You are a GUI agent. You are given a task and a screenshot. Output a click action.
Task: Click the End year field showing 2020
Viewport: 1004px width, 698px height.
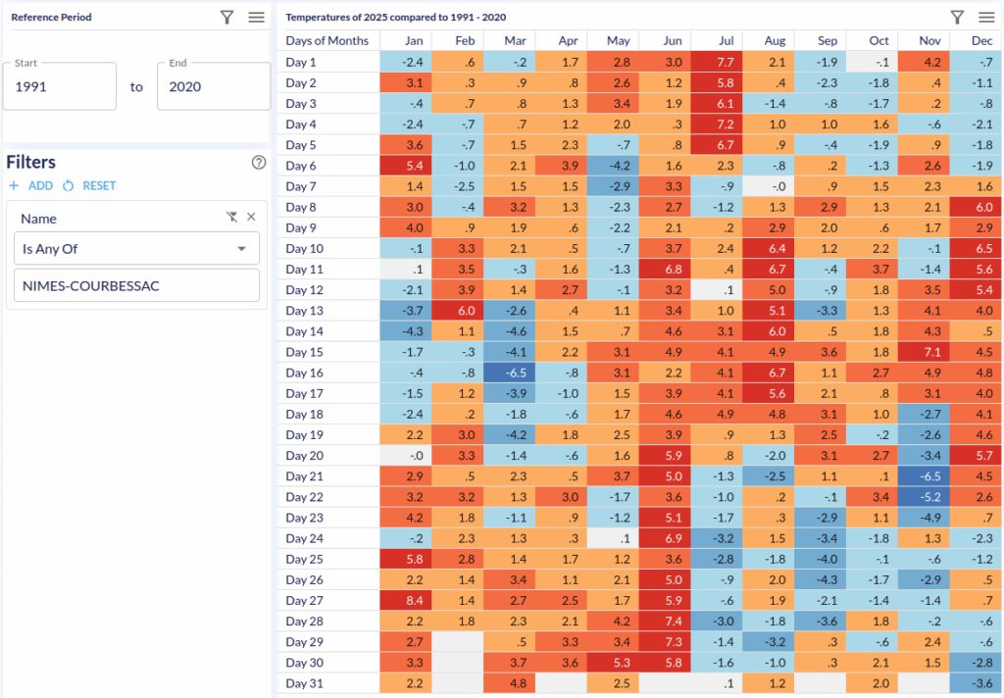213,86
